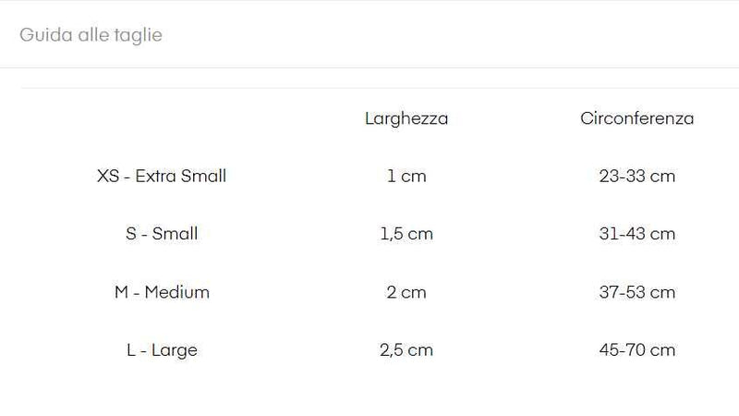The image size is (739, 416).
Task: Select the 45-70 cm circumference cell
Action: click(x=636, y=350)
